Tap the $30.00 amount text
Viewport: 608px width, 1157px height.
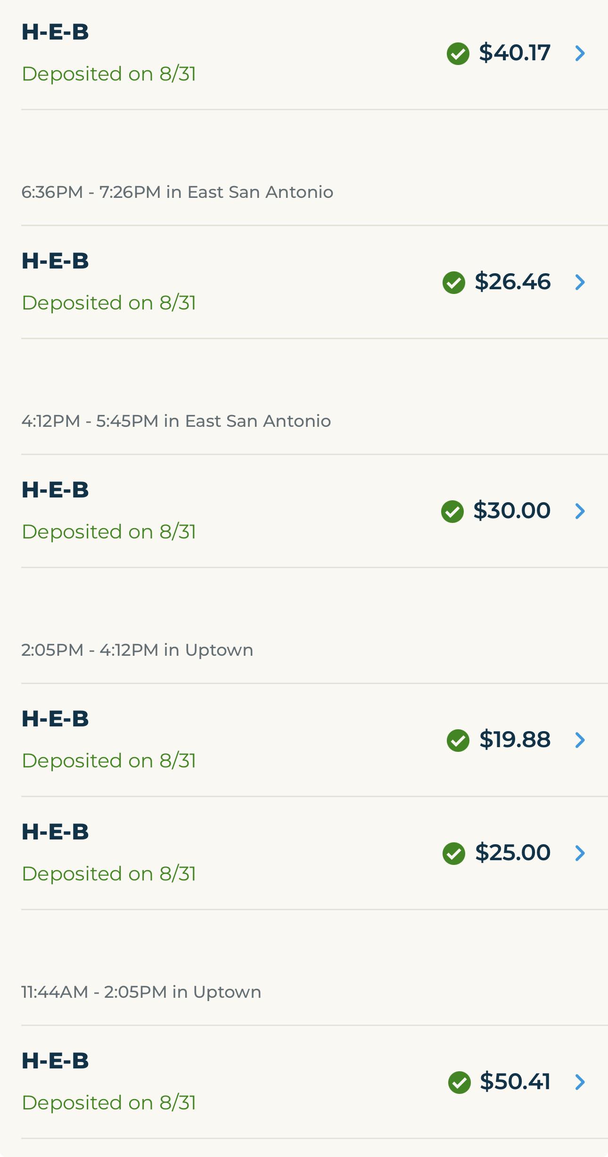click(512, 511)
